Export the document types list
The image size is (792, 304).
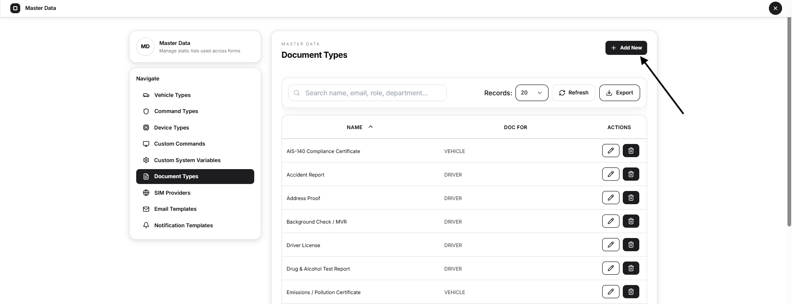coord(619,93)
